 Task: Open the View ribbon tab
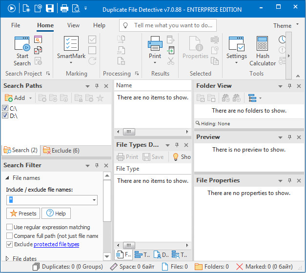[73, 25]
